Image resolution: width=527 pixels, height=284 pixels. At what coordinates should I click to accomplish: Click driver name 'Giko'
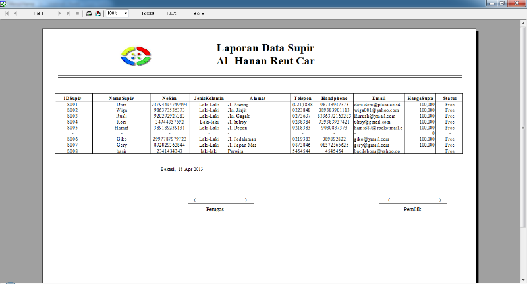pyautogui.click(x=121, y=139)
